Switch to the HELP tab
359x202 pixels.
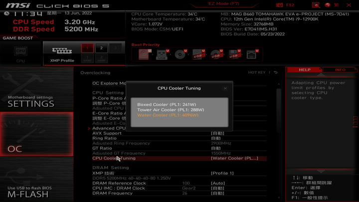pos(304,70)
